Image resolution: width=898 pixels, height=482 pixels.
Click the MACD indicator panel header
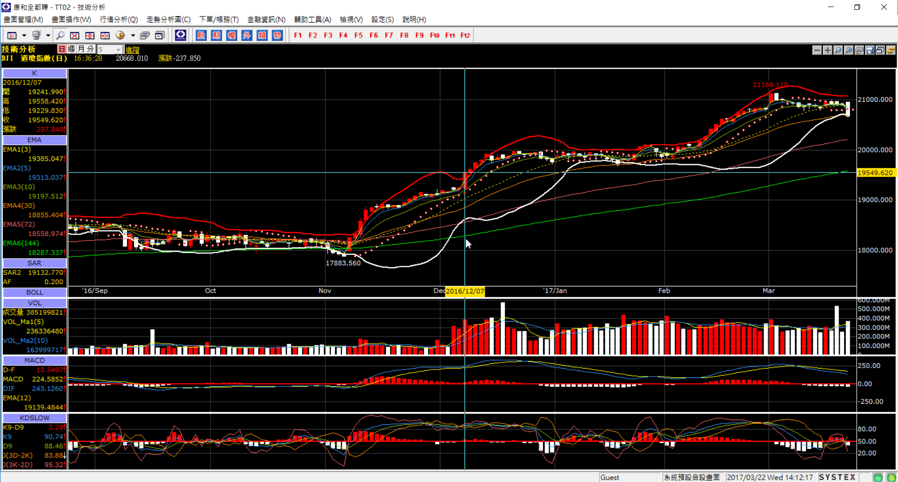(34, 360)
